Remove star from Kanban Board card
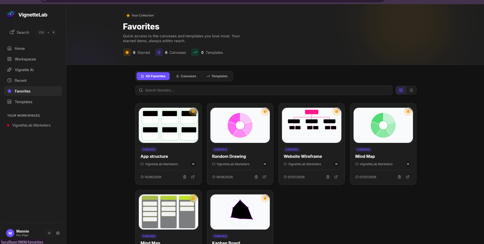Viewport: 484px width, 244px height. [x=265, y=198]
